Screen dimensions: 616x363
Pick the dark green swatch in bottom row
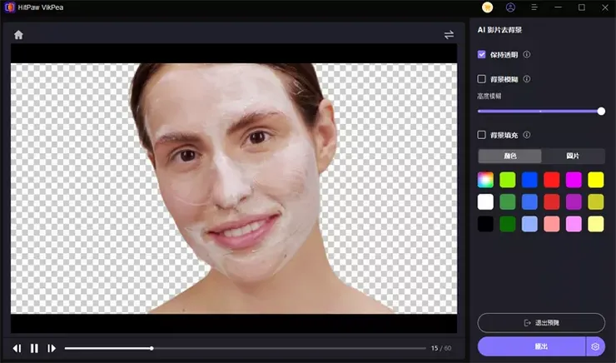[x=508, y=224]
